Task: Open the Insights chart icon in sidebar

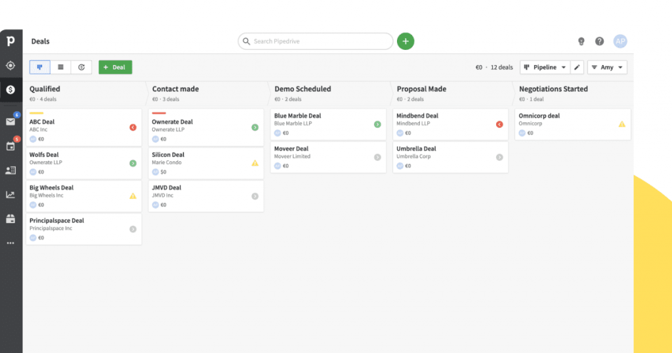Action: point(10,195)
